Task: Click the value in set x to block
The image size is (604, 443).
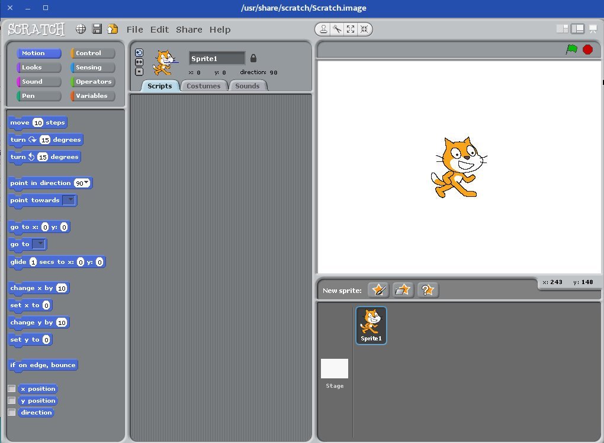Action: [46, 305]
